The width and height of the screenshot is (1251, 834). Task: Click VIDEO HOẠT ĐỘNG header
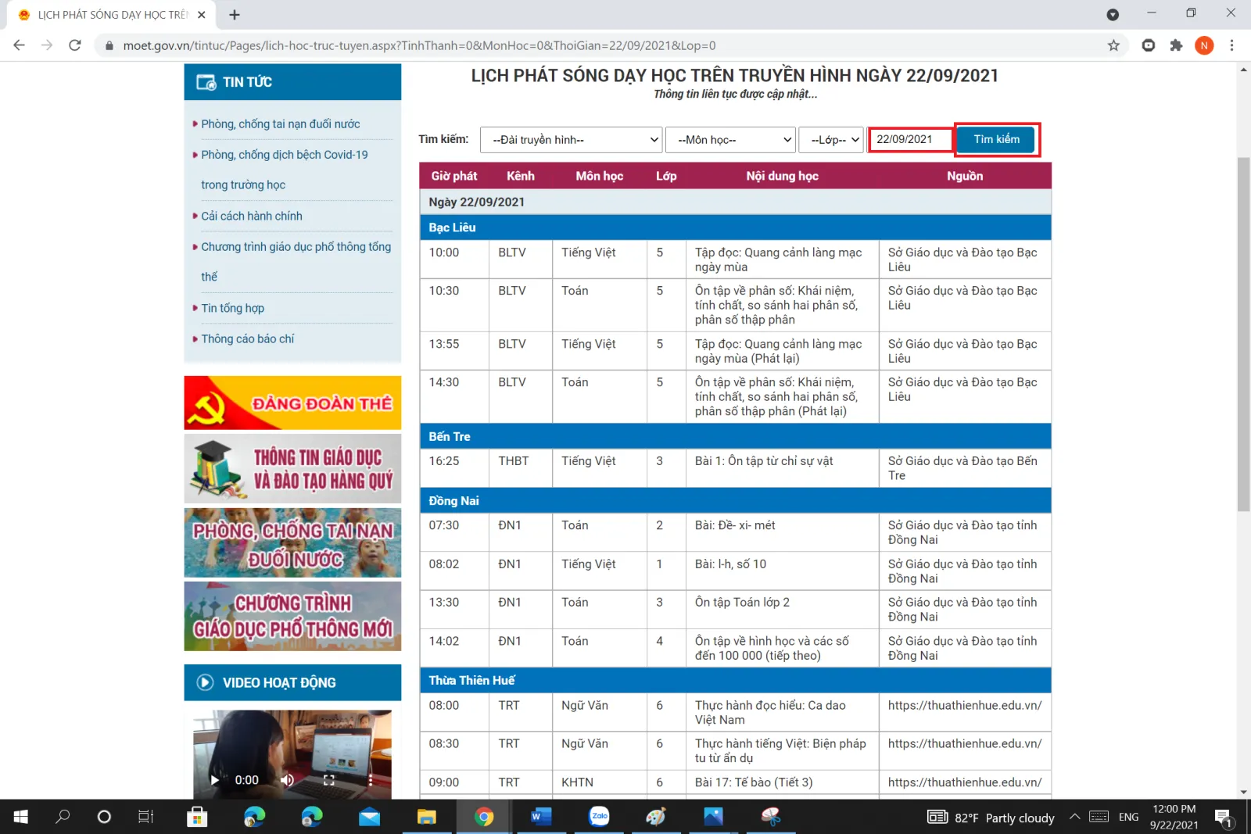pyautogui.click(x=292, y=682)
